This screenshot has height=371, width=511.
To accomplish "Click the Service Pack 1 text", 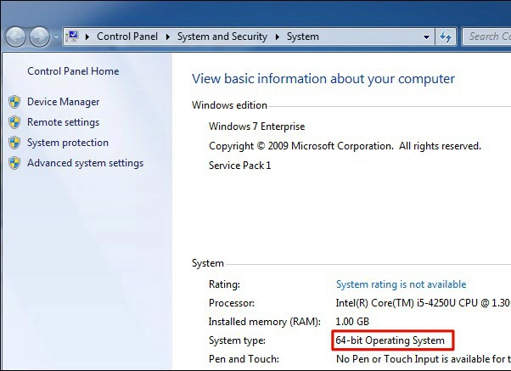I will 240,166.
